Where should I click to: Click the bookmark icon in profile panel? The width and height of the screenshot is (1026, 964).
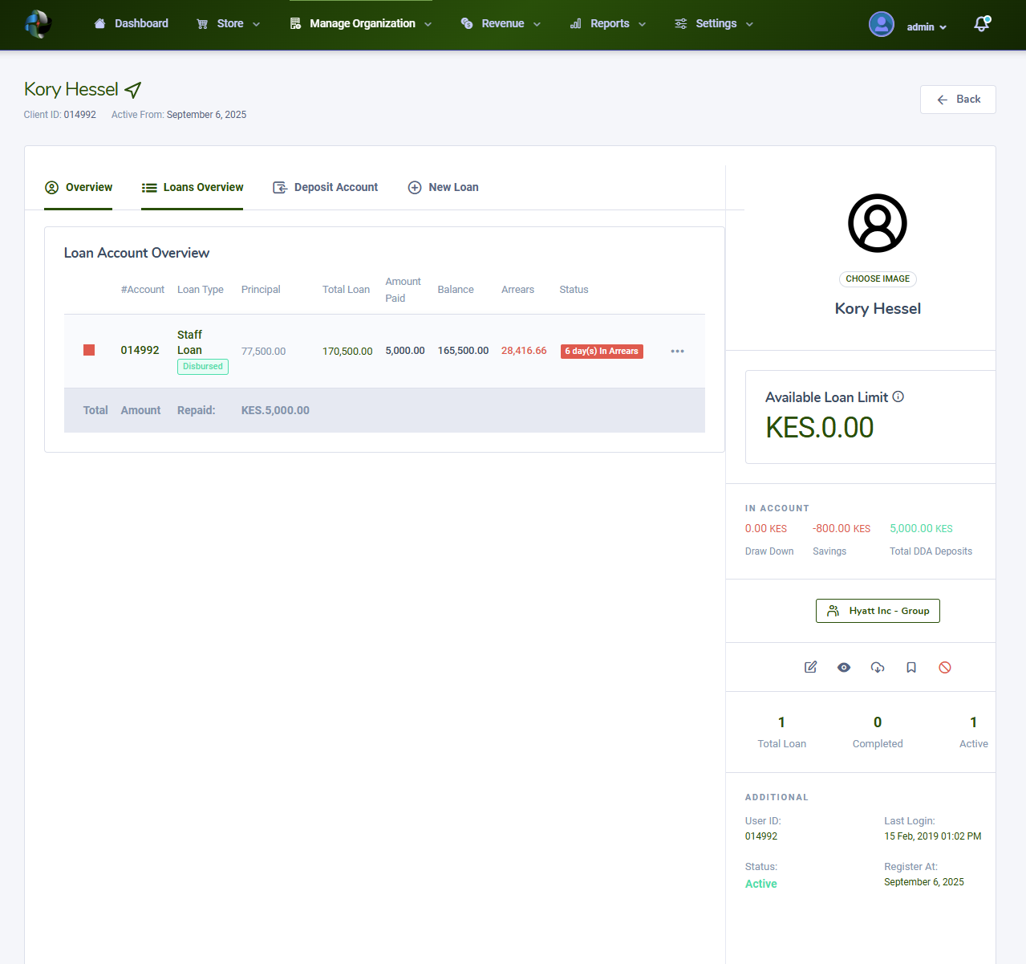pos(911,667)
